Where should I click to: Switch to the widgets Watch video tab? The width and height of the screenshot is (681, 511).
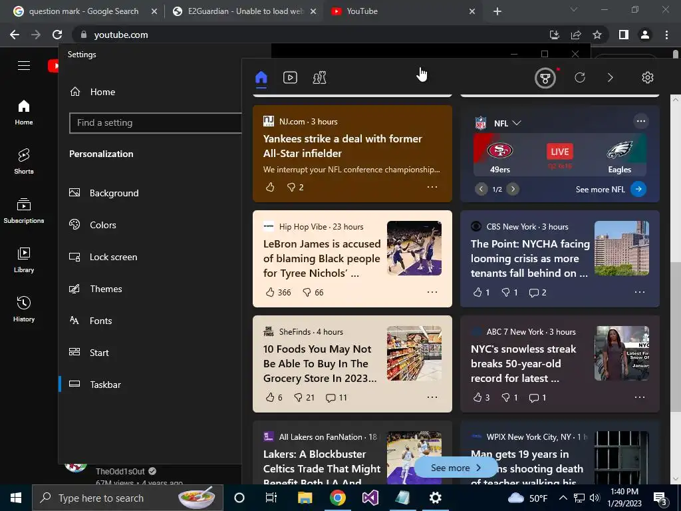tap(290, 78)
